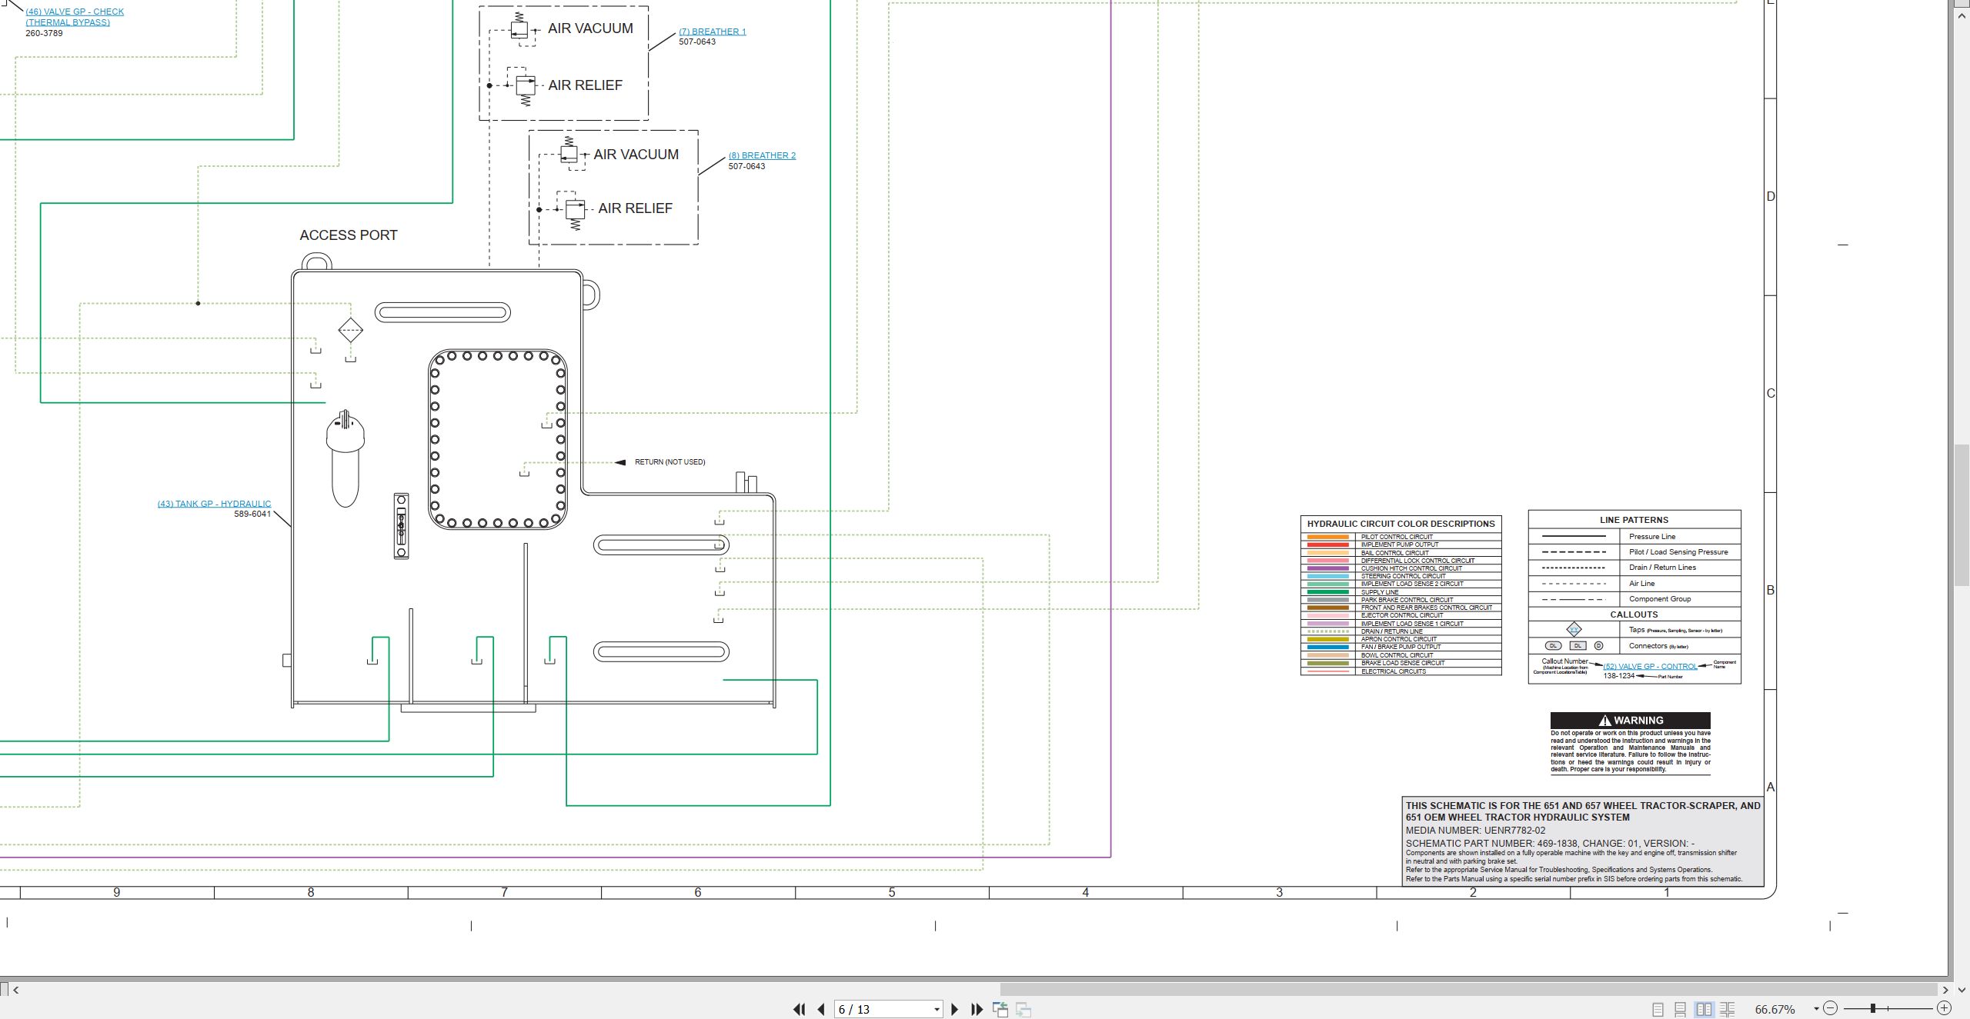Open the 66.67% zoom level dropdown
Screen dimensions: 1970x1019
click(x=1816, y=1008)
